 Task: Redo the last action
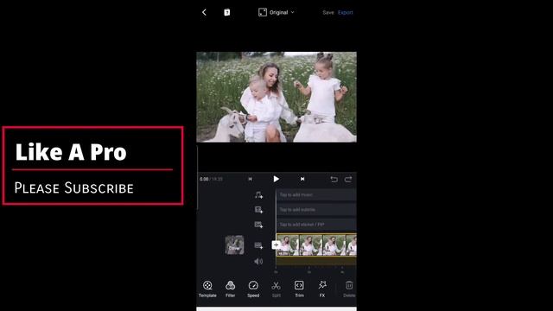(x=348, y=179)
